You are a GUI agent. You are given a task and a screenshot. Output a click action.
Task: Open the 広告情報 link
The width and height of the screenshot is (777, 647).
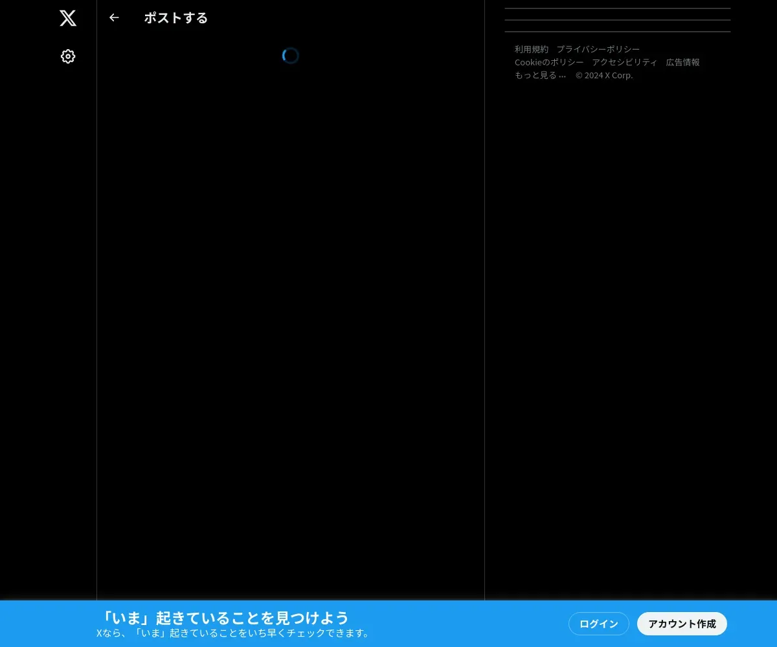click(x=683, y=62)
